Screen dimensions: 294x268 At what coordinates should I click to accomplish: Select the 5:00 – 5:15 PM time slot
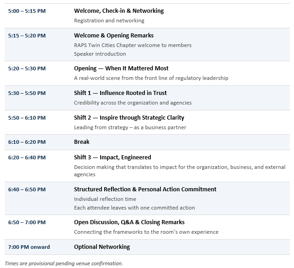[27, 11]
